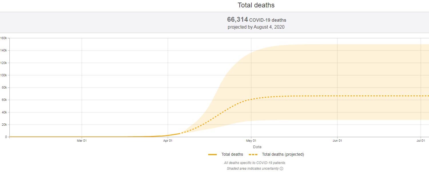Click the 60k y-axis label
Viewport: 429px width, 172px height.
click(3, 100)
